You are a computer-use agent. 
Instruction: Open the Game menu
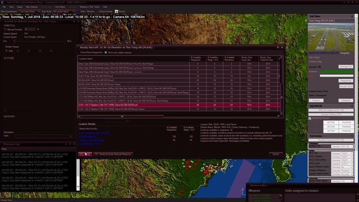(20, 7)
